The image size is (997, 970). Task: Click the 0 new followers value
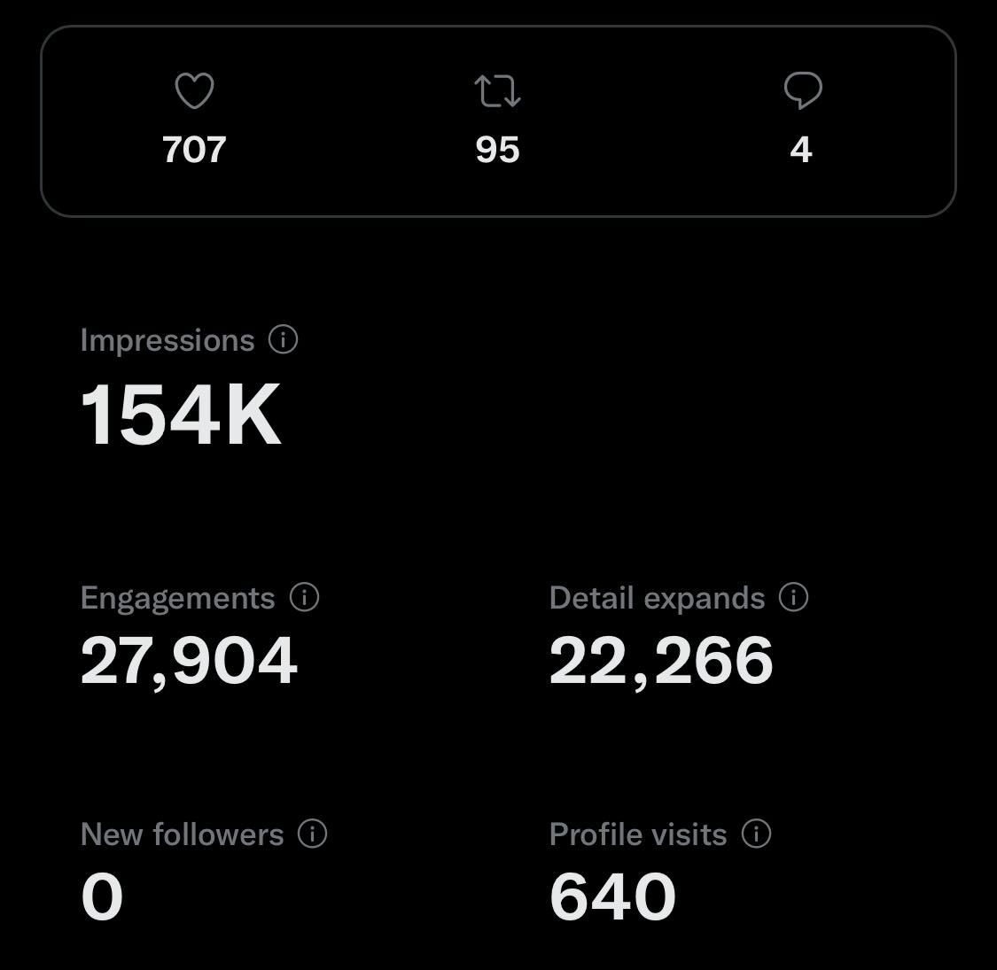102,896
